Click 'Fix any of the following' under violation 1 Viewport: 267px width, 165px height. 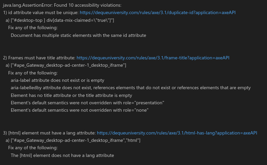click(x=33, y=28)
